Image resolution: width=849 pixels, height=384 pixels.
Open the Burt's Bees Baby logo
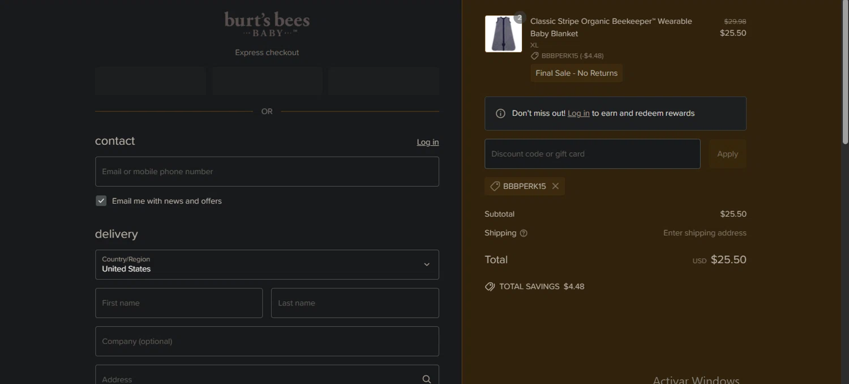267,24
